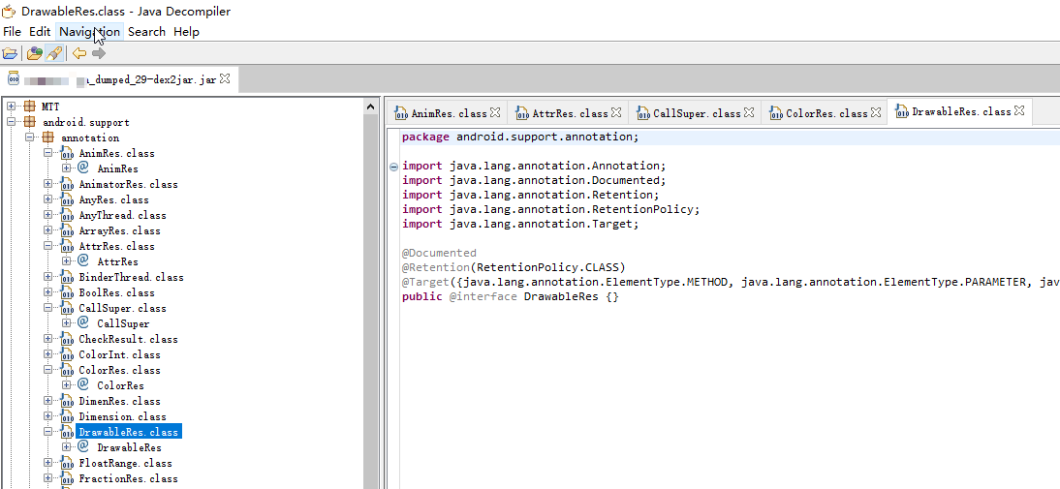The width and height of the screenshot is (1060, 489).
Task: Switch to the AttrRes.class tab
Action: (568, 112)
